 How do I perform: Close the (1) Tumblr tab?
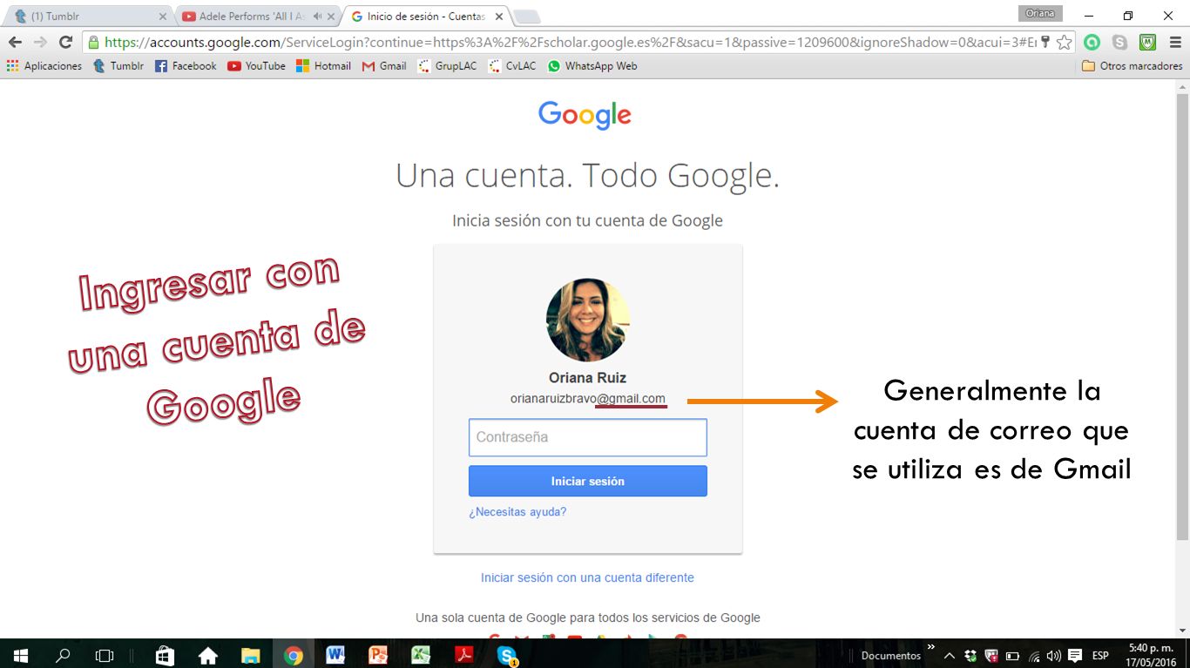pyautogui.click(x=162, y=17)
